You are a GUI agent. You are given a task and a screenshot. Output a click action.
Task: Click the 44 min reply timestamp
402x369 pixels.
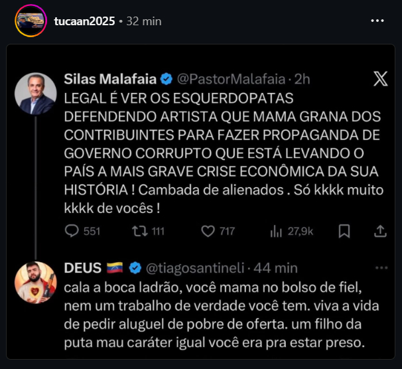pos(277,268)
